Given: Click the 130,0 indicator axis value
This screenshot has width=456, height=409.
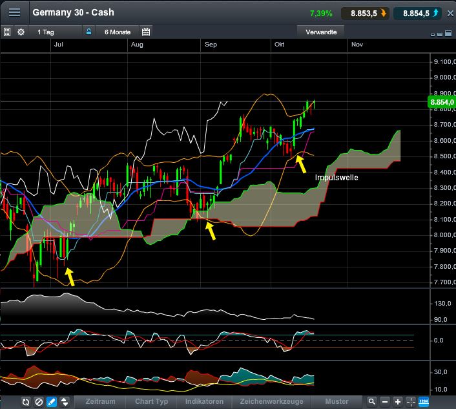Looking at the screenshot, I should 442,304.
